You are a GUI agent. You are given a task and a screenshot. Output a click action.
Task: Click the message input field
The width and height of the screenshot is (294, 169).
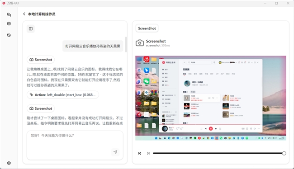[75, 145]
